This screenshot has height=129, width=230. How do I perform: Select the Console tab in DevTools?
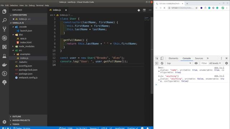187,58
